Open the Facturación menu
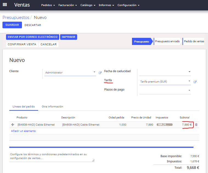 (x=68, y=5)
